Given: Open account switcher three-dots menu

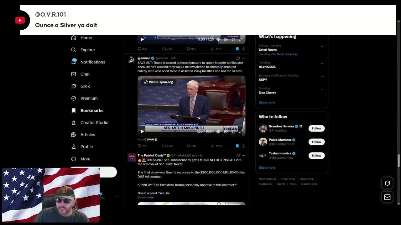Looking at the screenshot, I should (x=118, y=196).
